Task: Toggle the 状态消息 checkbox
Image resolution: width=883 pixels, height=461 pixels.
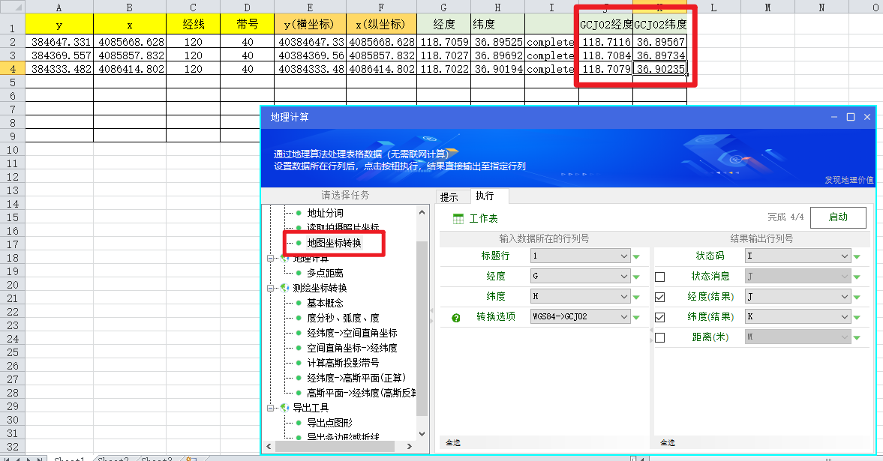Action: tap(660, 277)
